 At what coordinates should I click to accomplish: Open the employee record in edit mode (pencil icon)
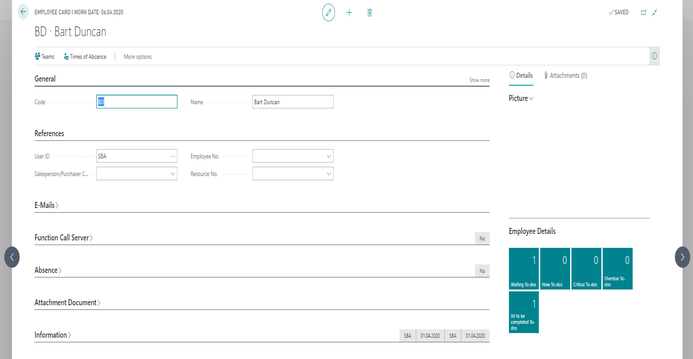328,13
